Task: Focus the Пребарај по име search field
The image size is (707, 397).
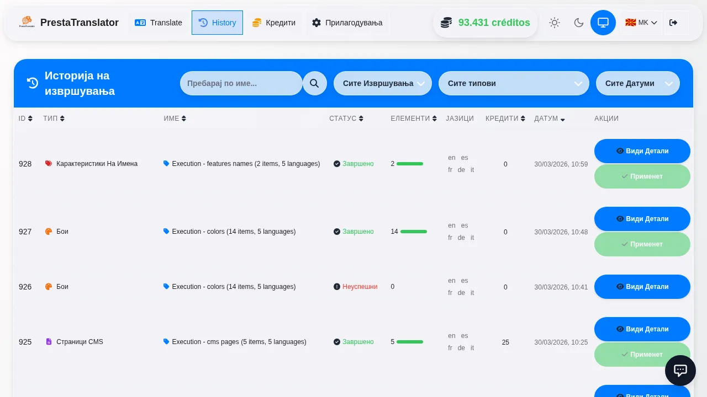Action: point(241,83)
